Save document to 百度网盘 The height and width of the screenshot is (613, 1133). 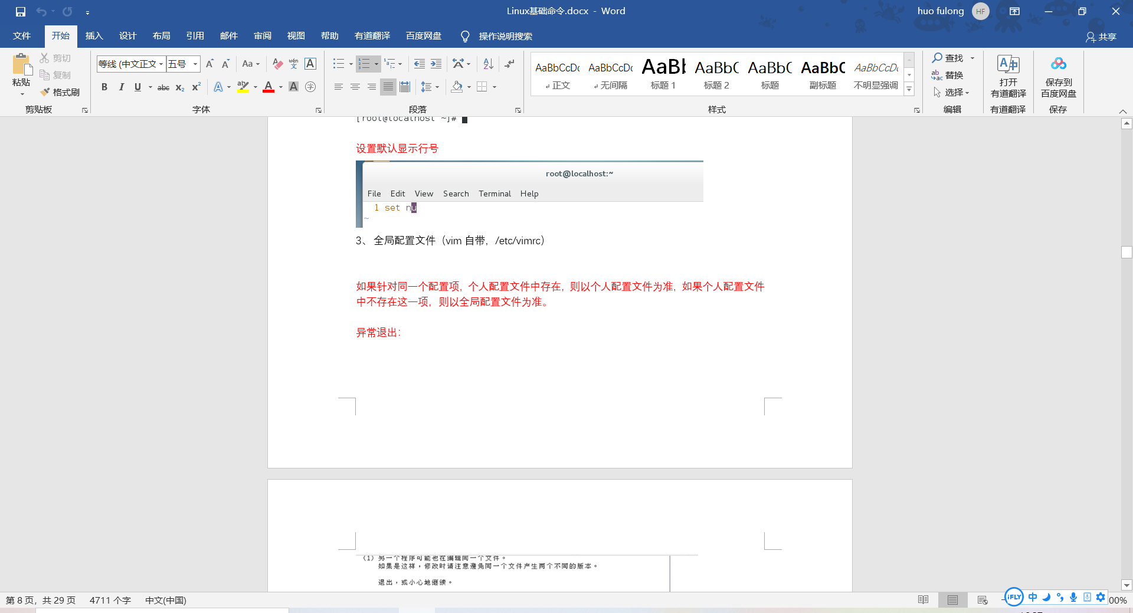coord(1057,77)
